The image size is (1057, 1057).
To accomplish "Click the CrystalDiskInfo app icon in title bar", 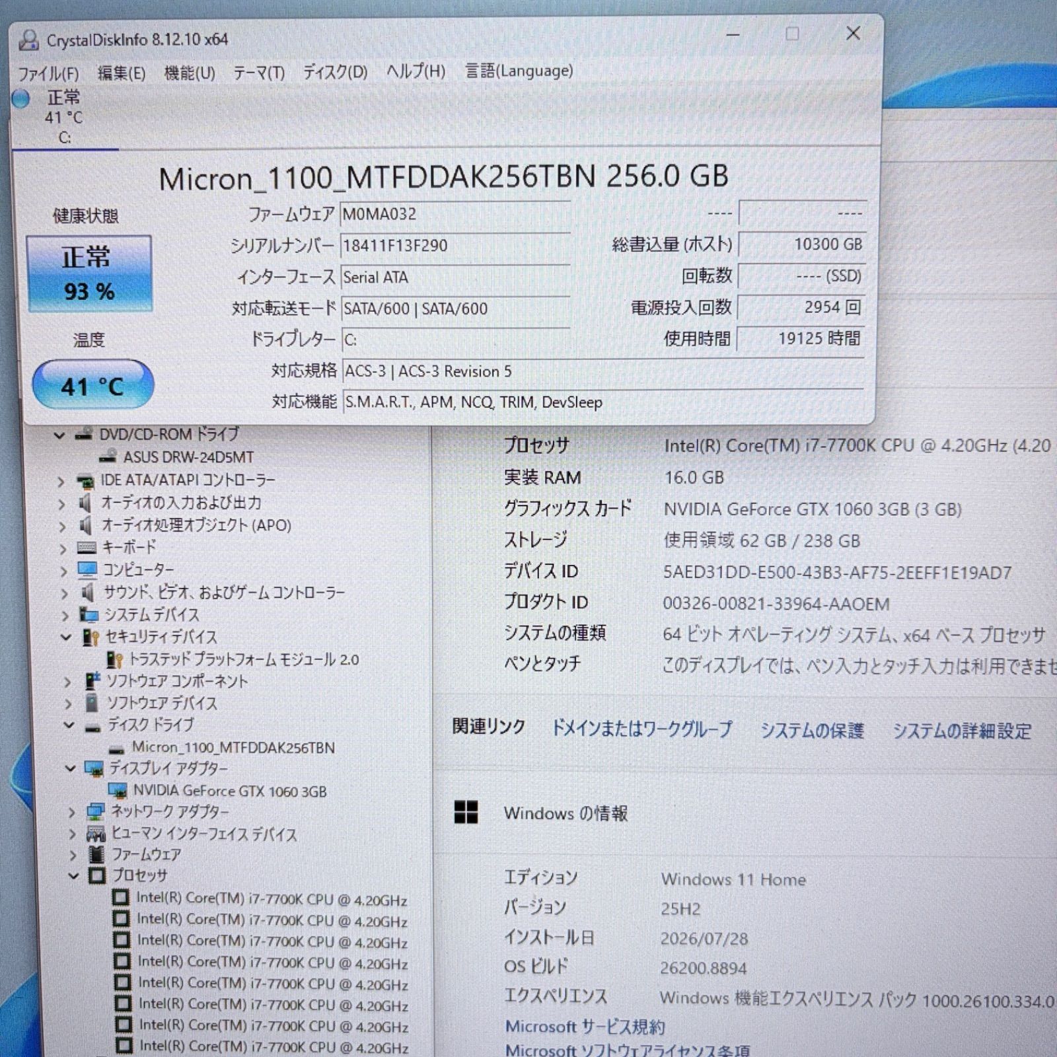I will pos(28,40).
